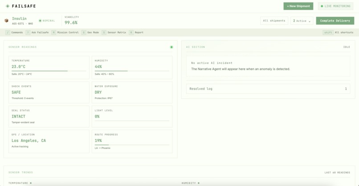Click the dot beside Temperature trend label
359x186 pixels.
pyautogui.click(x=31, y=183)
